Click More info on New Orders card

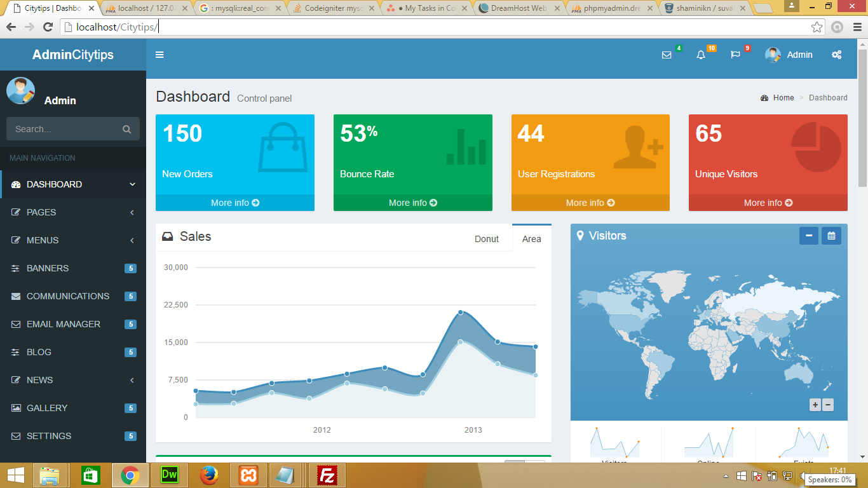coord(234,203)
